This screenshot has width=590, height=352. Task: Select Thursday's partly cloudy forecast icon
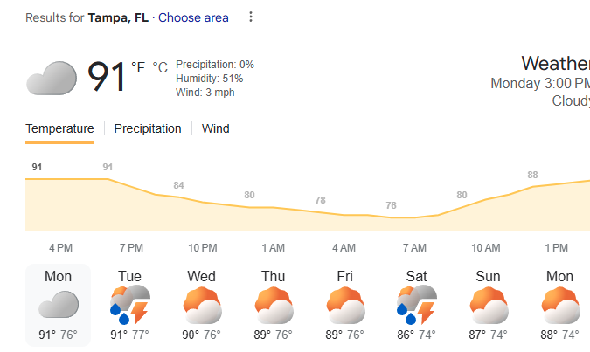tap(273, 305)
